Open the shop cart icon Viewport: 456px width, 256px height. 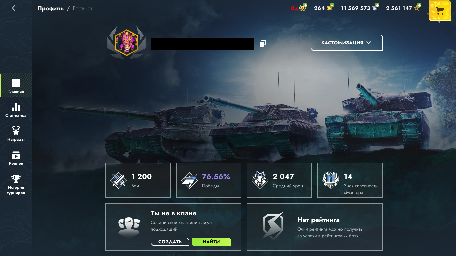click(440, 11)
